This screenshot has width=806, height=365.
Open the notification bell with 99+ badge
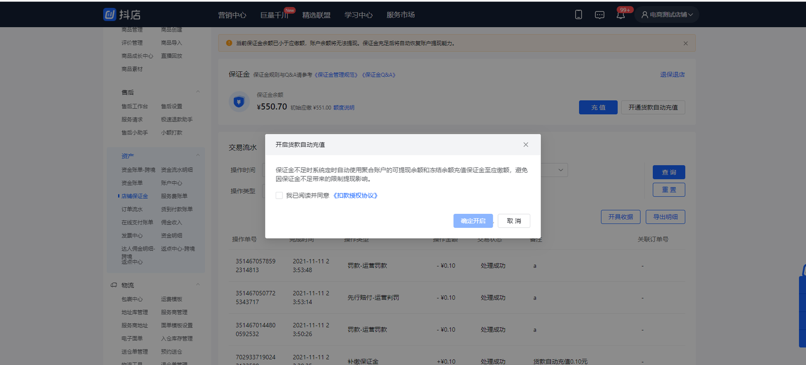(x=621, y=16)
